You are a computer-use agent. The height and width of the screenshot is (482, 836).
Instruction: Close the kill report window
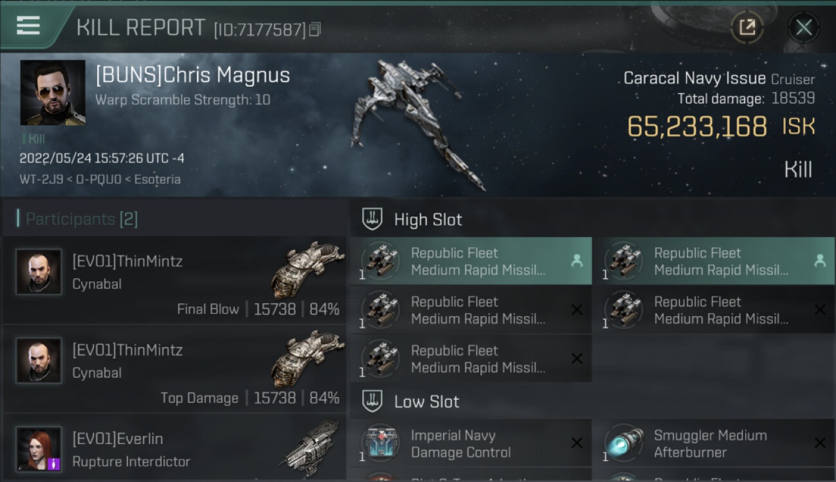(803, 28)
